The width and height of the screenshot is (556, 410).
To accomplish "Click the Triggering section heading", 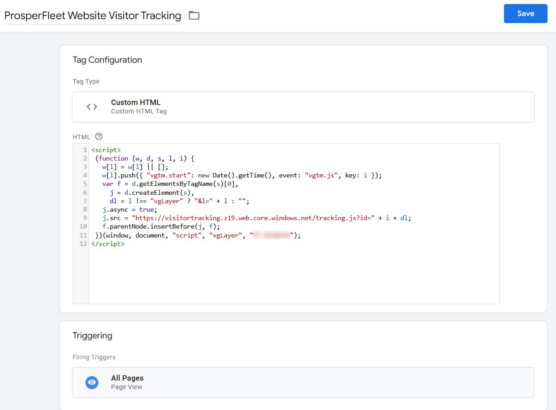I will (93, 336).
